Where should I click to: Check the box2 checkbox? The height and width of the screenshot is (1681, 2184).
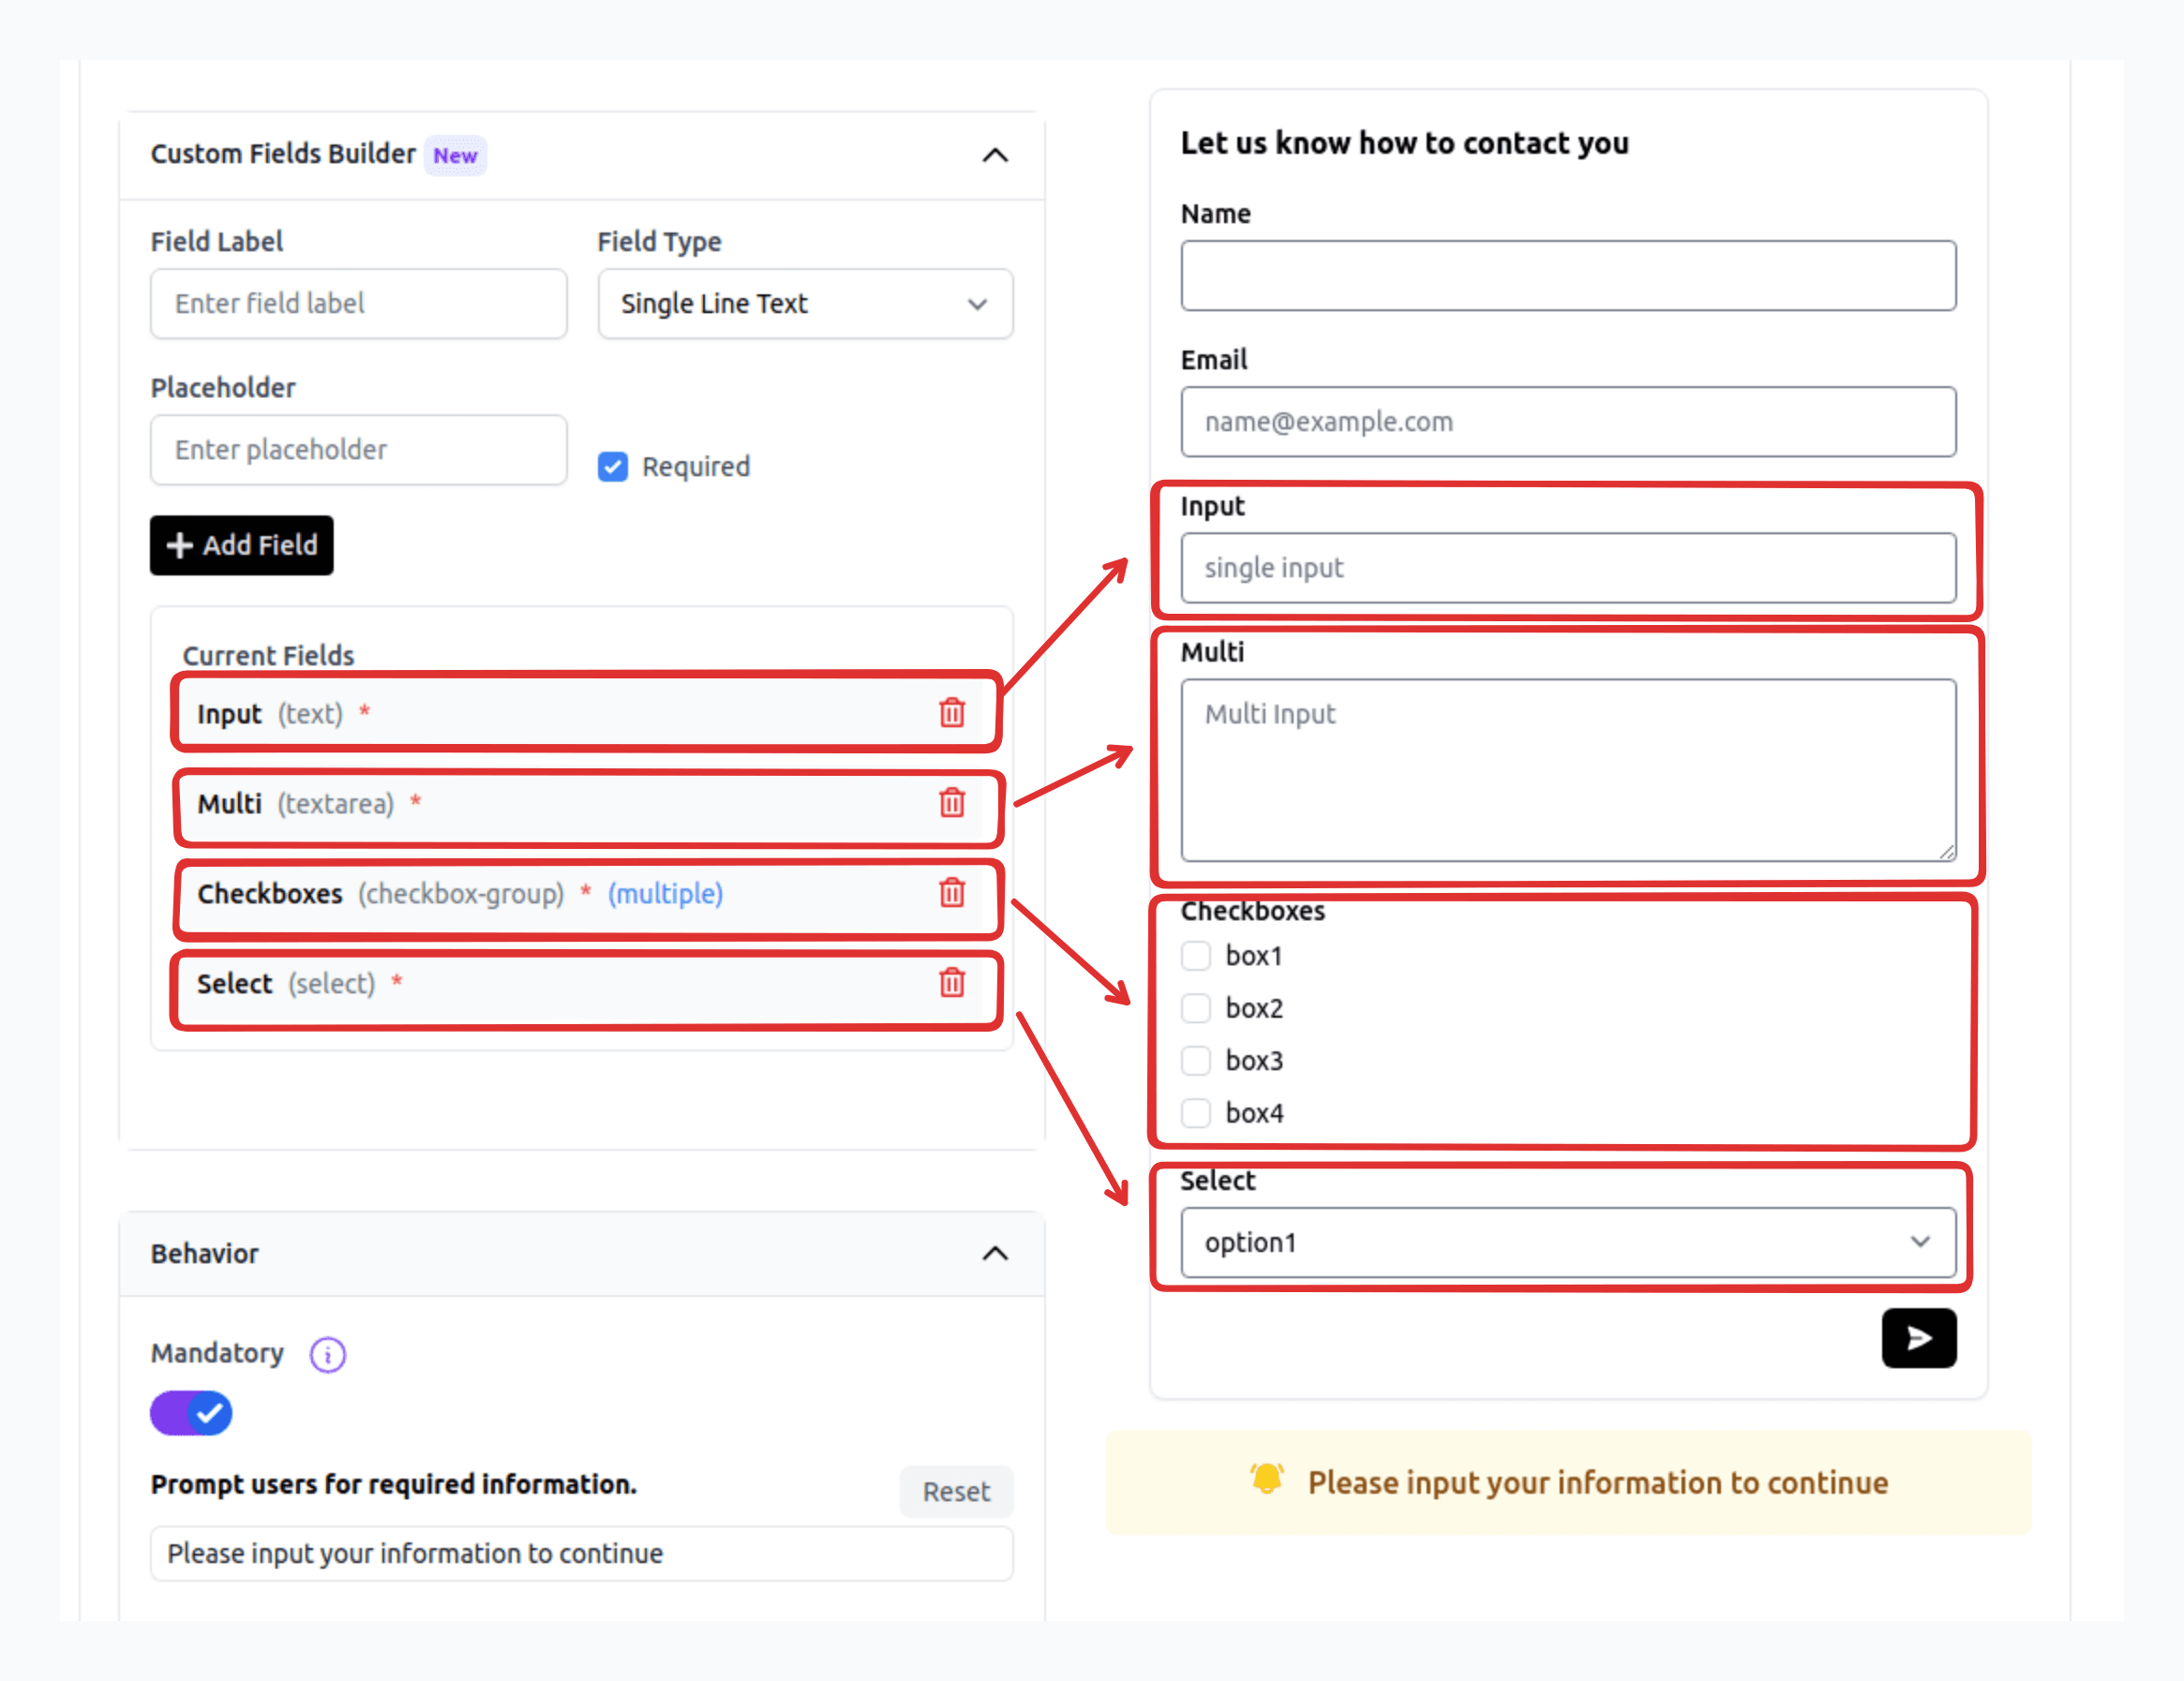click(x=1195, y=1007)
